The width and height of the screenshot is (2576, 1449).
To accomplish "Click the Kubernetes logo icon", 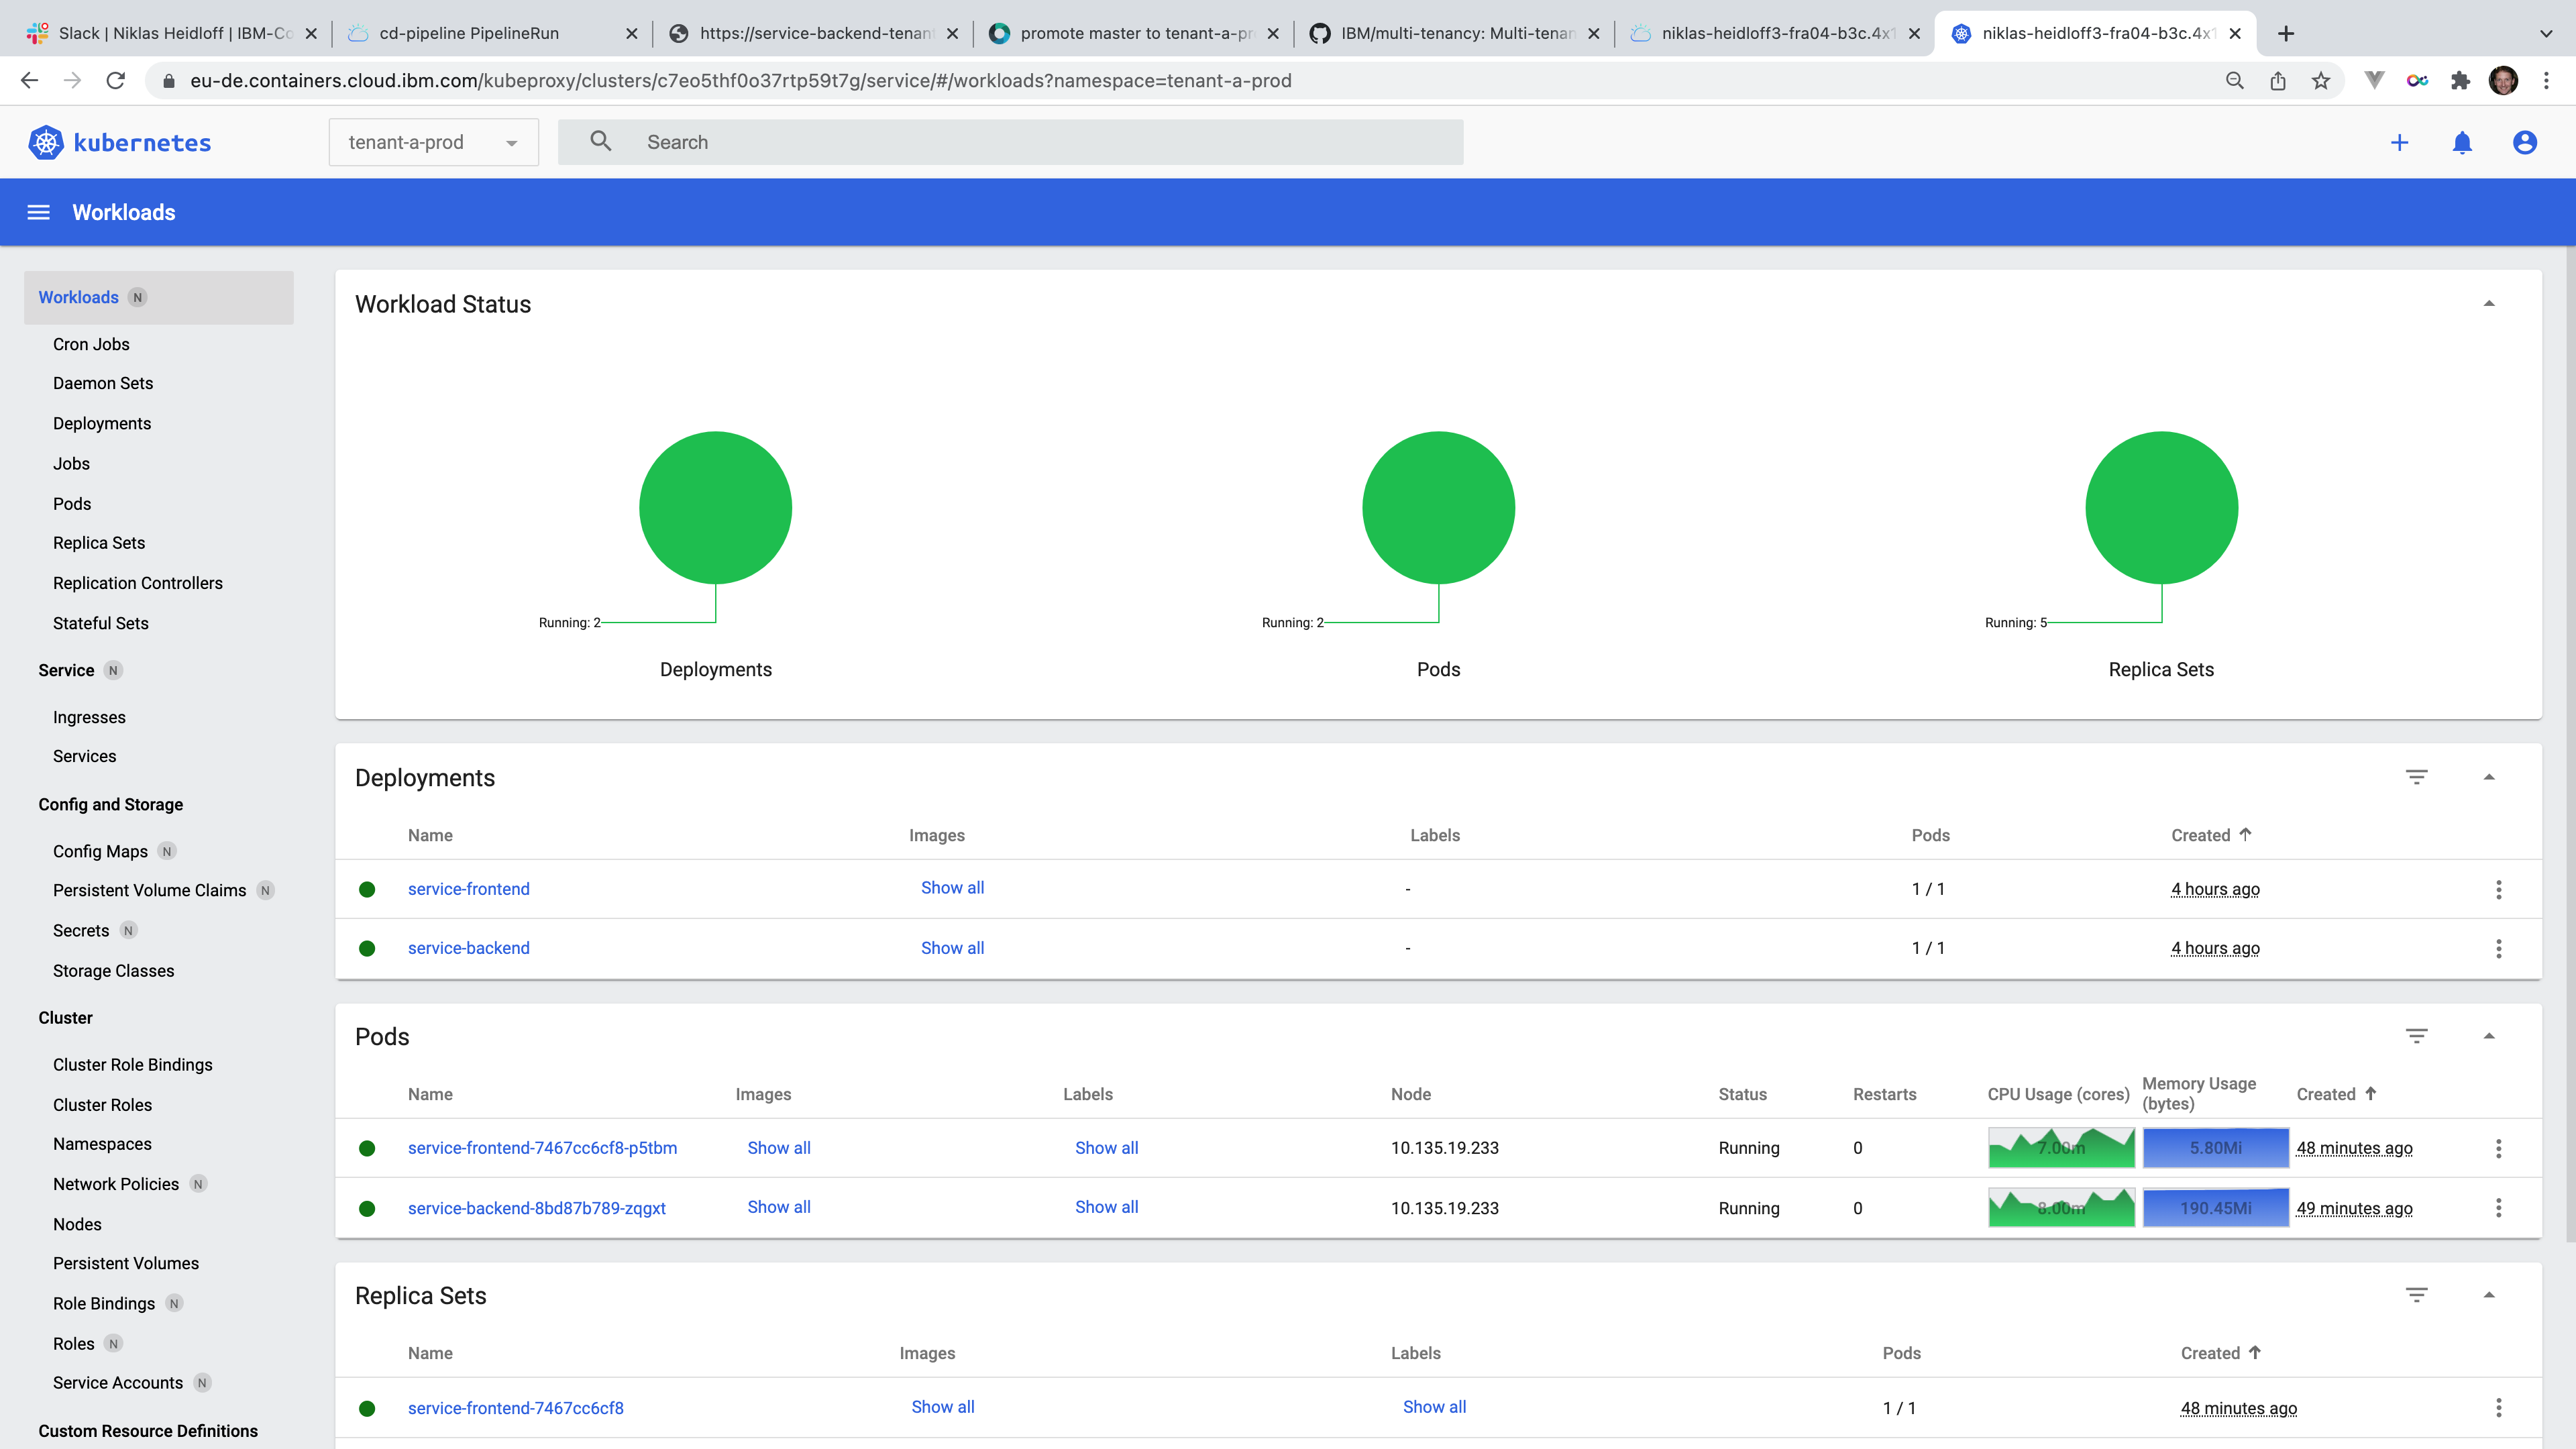I will [x=46, y=142].
